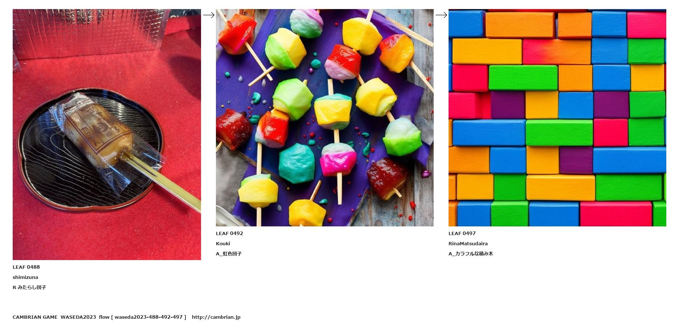Image resolution: width=679 pixels, height=326 pixels.
Task: Open the http://cambrian.jp link
Action: coord(216,317)
